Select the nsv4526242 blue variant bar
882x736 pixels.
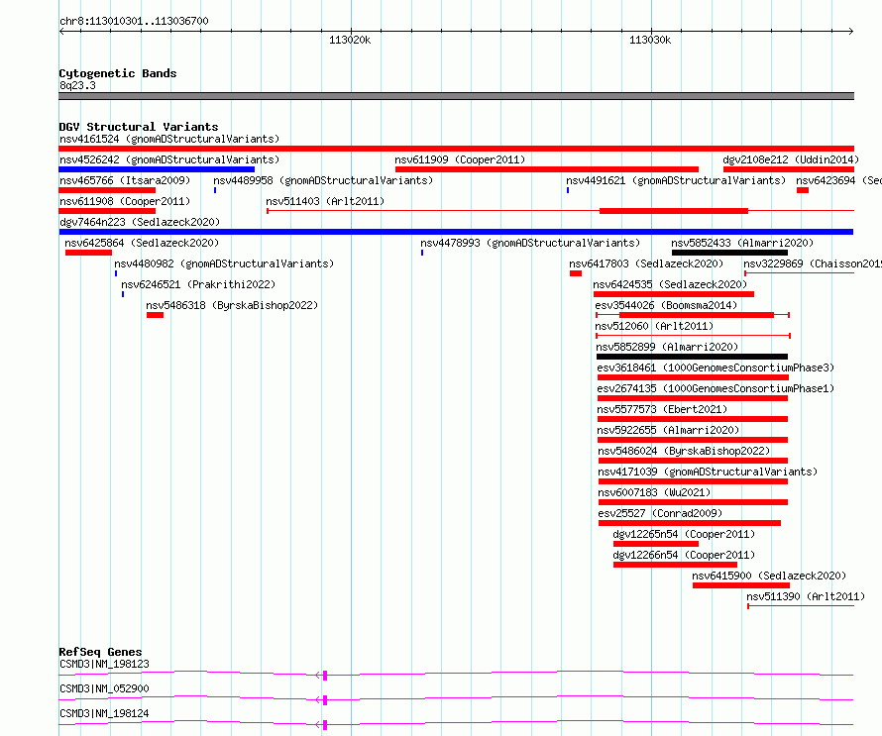pos(157,169)
